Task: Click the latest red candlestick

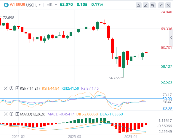Action: point(146,52)
